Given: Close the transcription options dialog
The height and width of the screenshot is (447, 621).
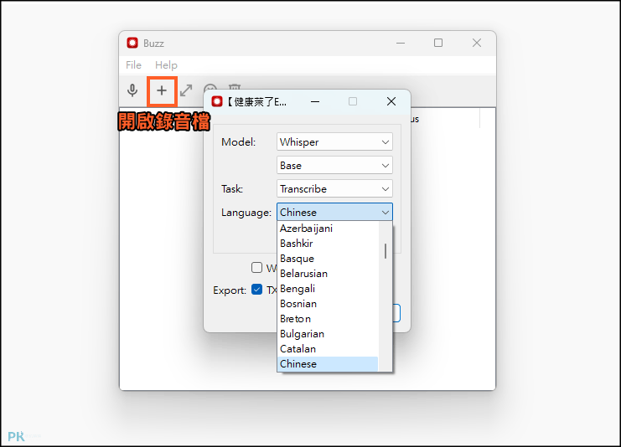Looking at the screenshot, I should click(391, 101).
